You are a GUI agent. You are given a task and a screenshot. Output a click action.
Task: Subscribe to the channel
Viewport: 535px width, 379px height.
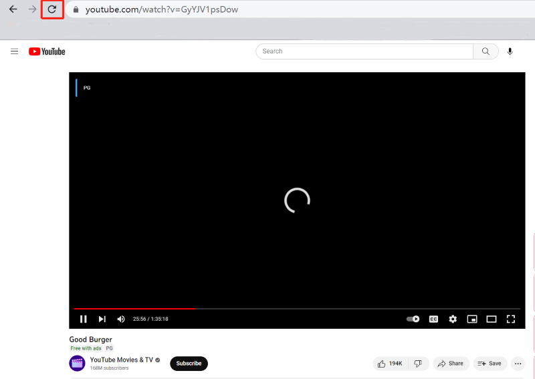tap(189, 364)
